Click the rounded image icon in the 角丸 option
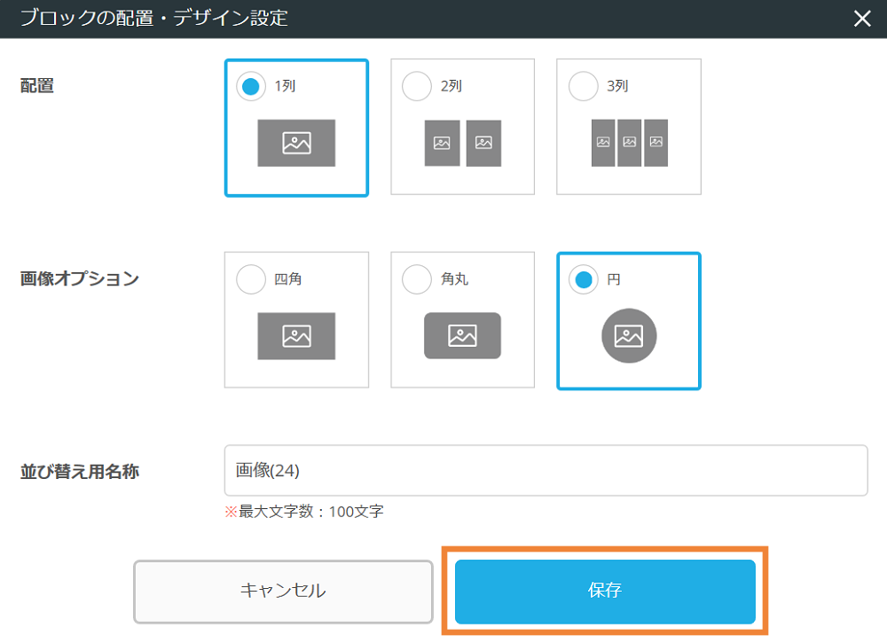The width and height of the screenshot is (887, 643). 462,336
